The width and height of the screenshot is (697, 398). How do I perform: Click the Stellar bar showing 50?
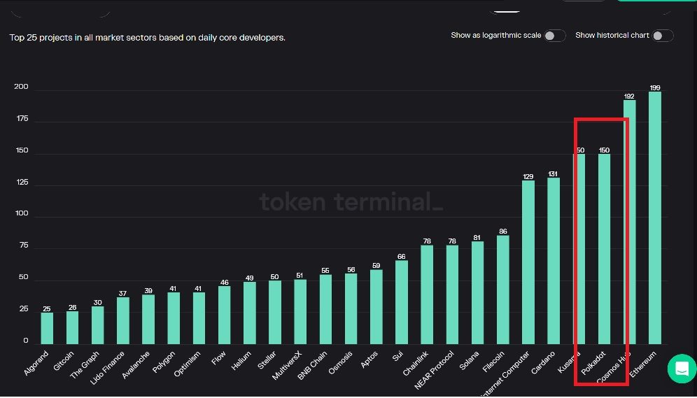275,312
